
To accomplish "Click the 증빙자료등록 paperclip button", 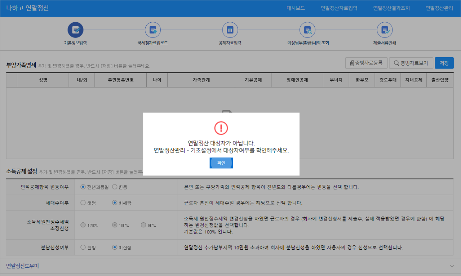I will [366, 63].
